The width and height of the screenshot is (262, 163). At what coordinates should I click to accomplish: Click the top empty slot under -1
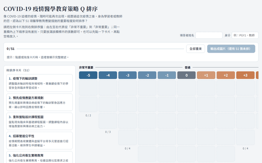point(167,88)
